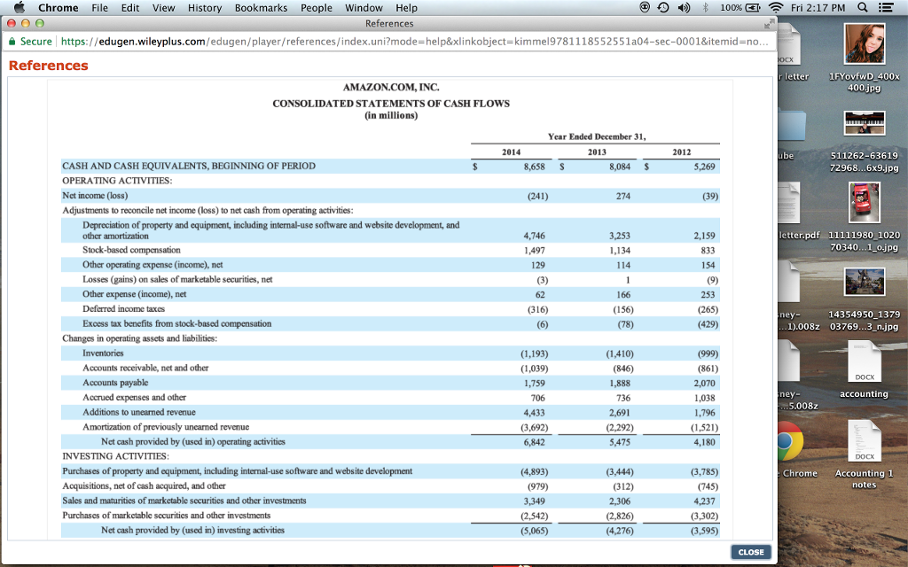Open the piano keys image 511262-63619

coord(865,123)
